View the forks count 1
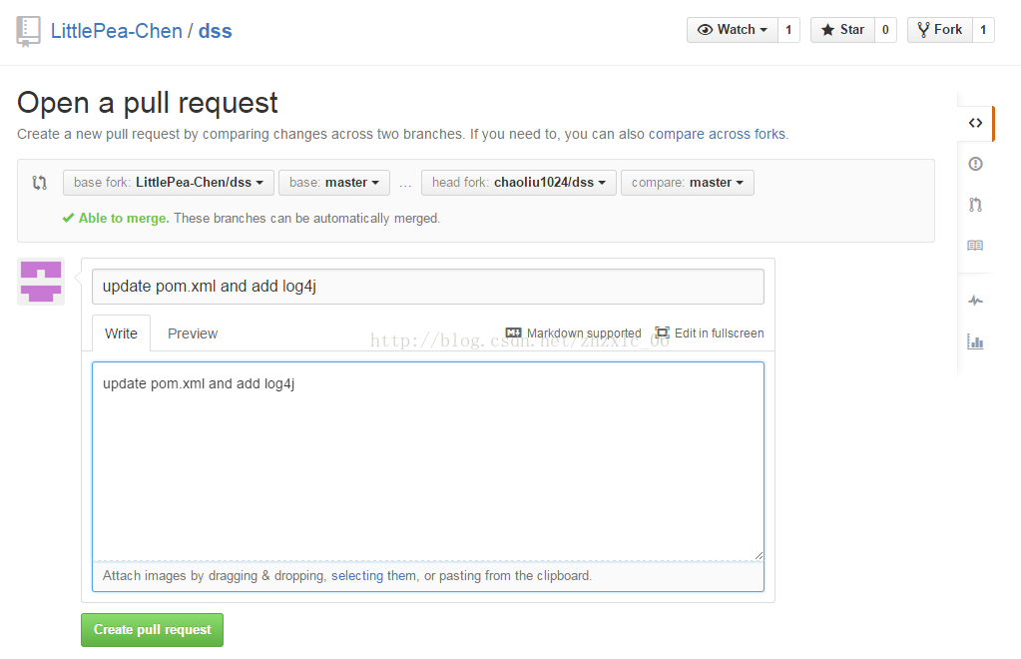1021x659 pixels. [983, 30]
